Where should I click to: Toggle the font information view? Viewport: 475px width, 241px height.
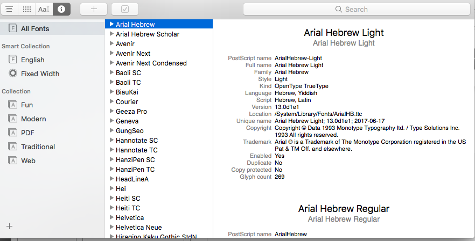click(x=61, y=9)
